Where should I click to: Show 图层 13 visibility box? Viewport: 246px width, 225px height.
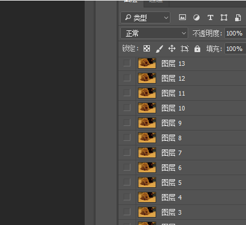[x=127, y=63]
